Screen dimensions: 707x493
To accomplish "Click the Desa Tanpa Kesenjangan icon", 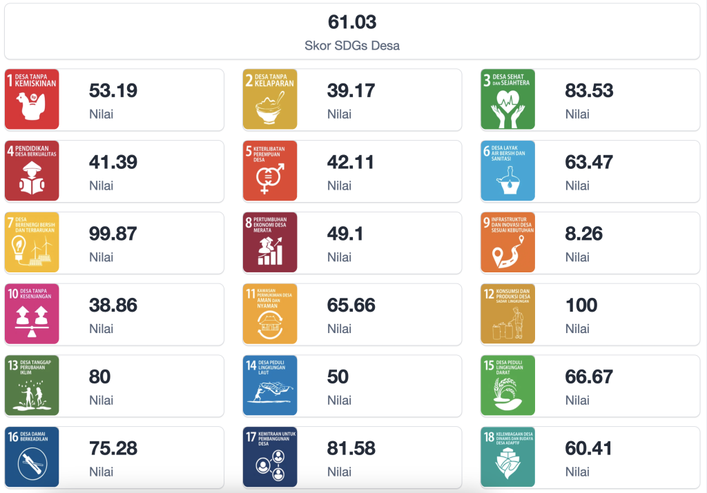I will pyautogui.click(x=32, y=314).
